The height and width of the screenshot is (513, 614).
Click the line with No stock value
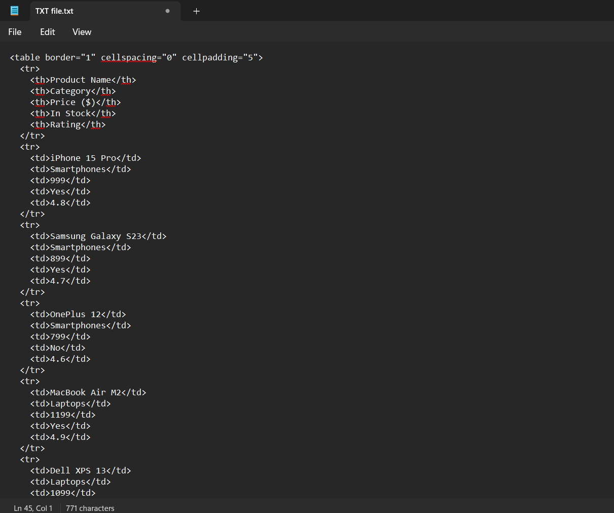tap(58, 348)
